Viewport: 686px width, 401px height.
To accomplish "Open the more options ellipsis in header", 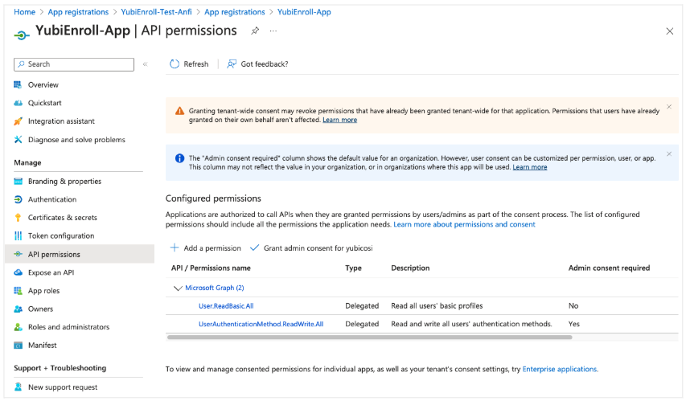I will point(273,31).
